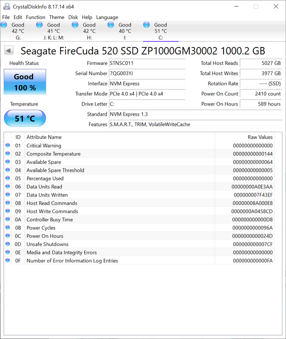Click status dot for Available Spare row
Viewport: 286px width, 339px height.
[x=8, y=162]
